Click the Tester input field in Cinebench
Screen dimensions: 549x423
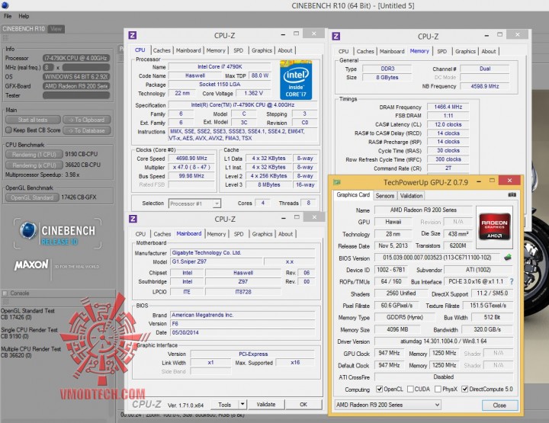(76, 95)
